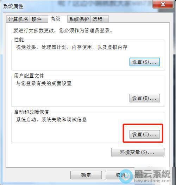
Task: Click the 性能 group label
Action: (19, 40)
